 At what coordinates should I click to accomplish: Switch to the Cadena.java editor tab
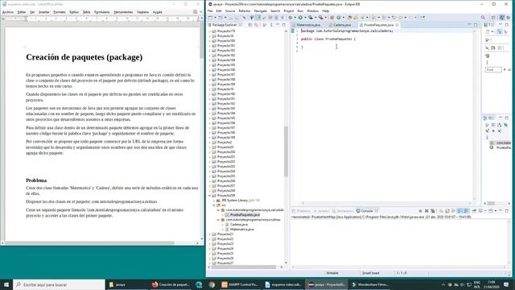click(x=341, y=25)
